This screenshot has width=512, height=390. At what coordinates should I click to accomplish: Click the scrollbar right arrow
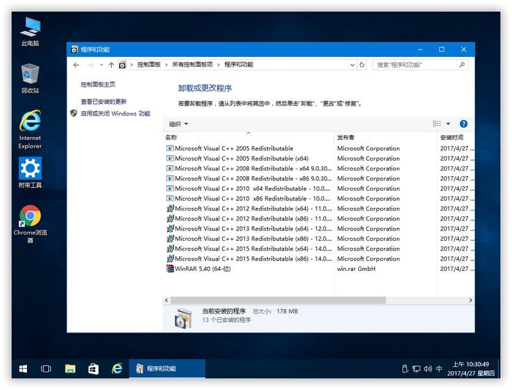coord(470,300)
